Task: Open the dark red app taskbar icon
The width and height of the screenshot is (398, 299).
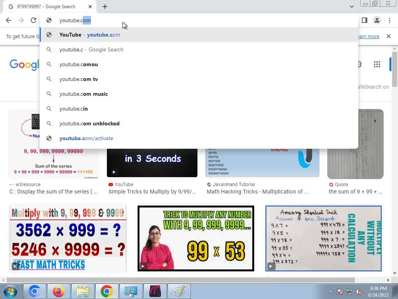Action: tap(155, 291)
